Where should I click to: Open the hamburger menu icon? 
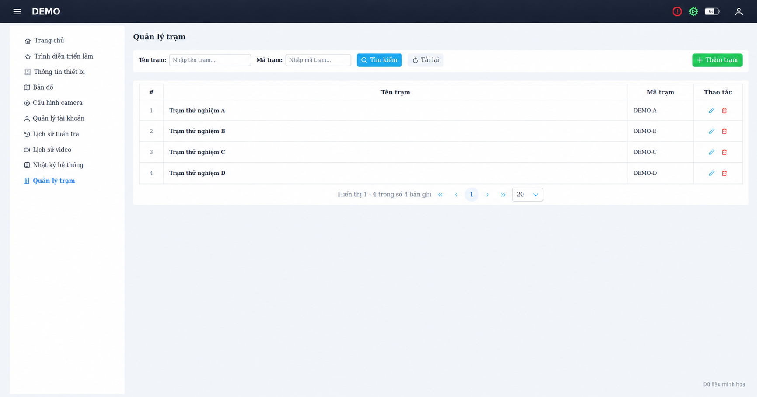tap(17, 11)
